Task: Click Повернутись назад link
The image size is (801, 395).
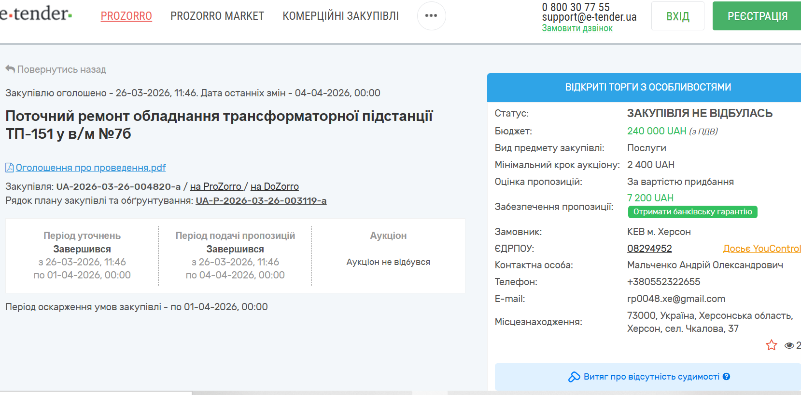Action: [x=61, y=69]
